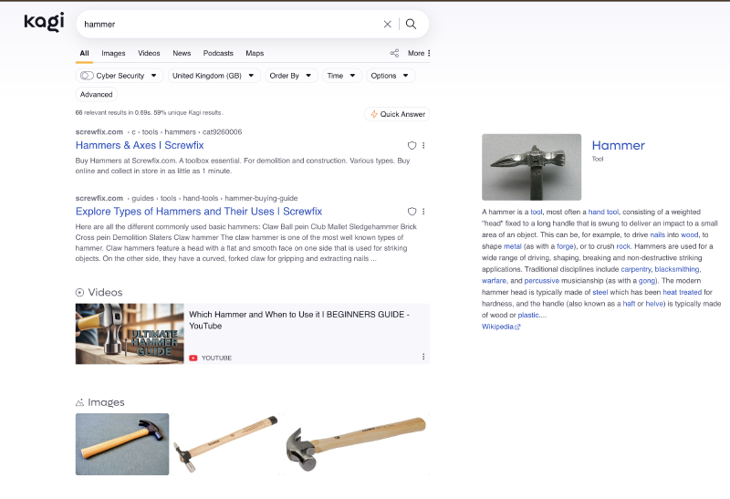
Task: Click the hammer photo in the knowledge panel
Action: pyautogui.click(x=532, y=167)
